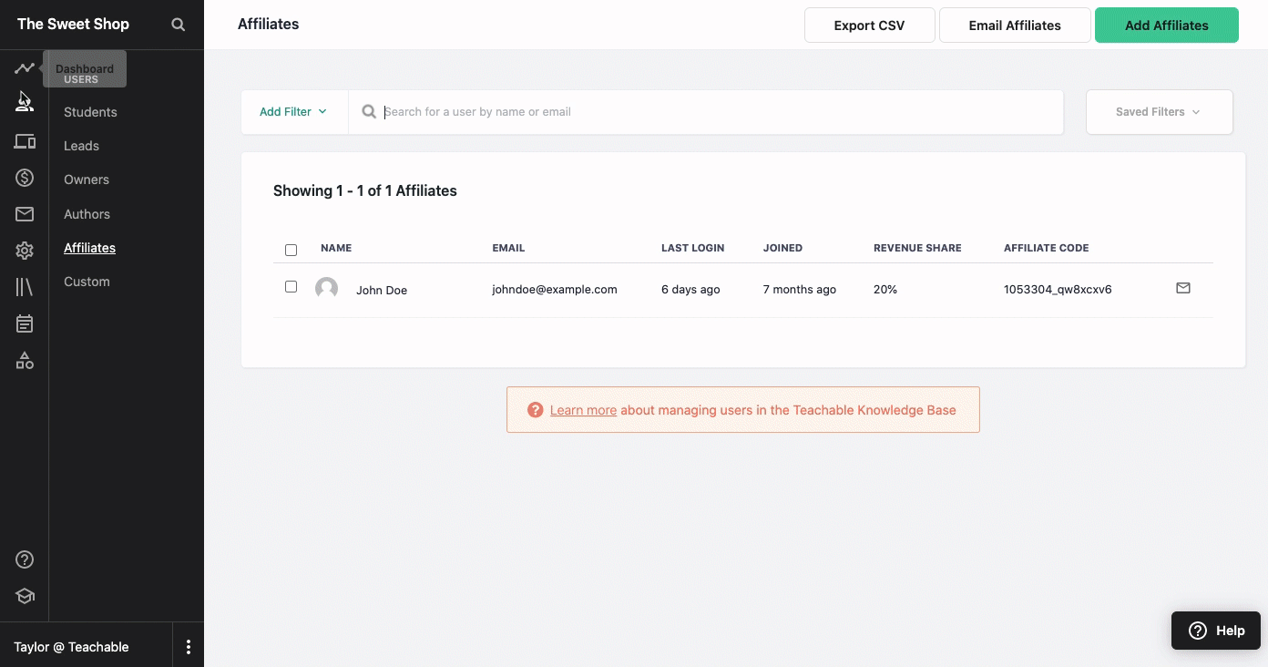This screenshot has height=667, width=1268.
Task: Open the Emails envelope sidebar icon
Action: click(25, 214)
